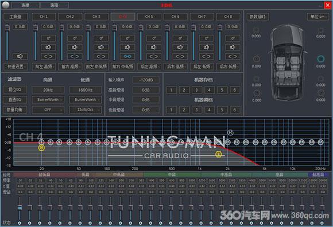Click the CH 1 link chain icon
Viewport: 333px width, 227px height.
click(48, 56)
